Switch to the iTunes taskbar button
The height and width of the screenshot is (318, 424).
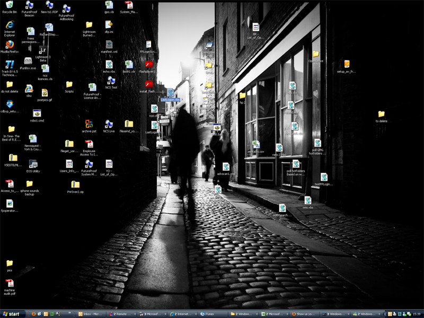click(x=212, y=314)
